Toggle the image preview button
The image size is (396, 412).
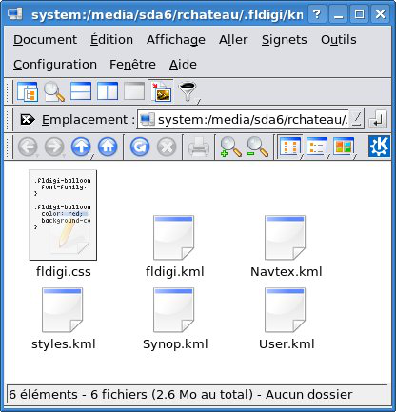(x=161, y=91)
